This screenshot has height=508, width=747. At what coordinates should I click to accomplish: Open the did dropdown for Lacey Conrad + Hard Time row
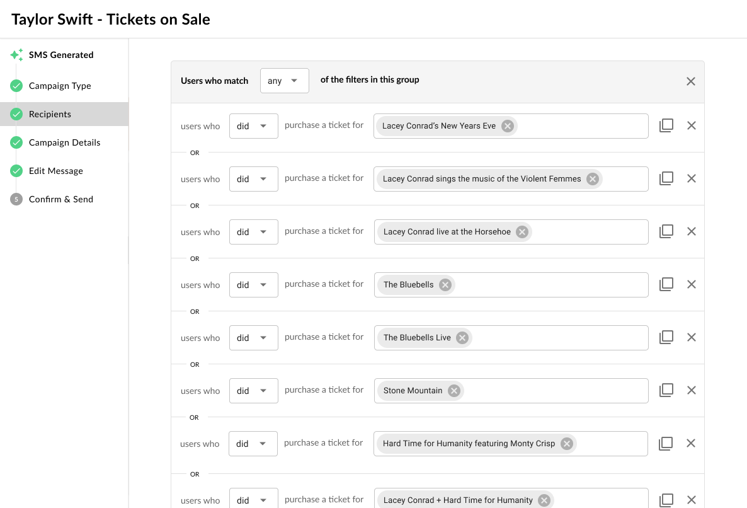click(x=253, y=498)
